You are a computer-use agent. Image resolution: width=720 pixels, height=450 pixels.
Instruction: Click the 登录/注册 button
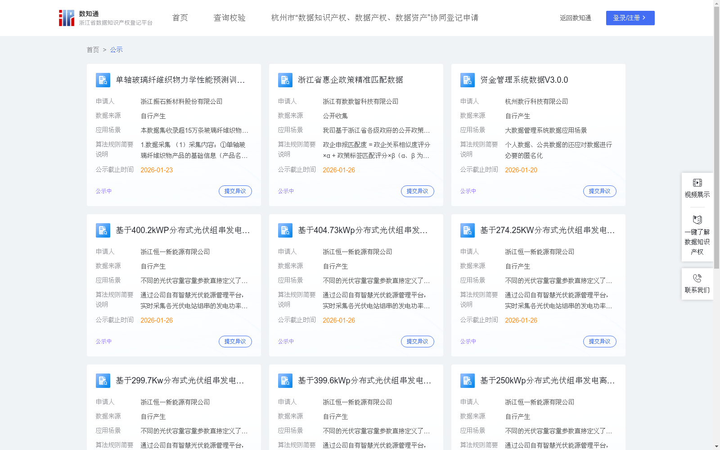(630, 18)
